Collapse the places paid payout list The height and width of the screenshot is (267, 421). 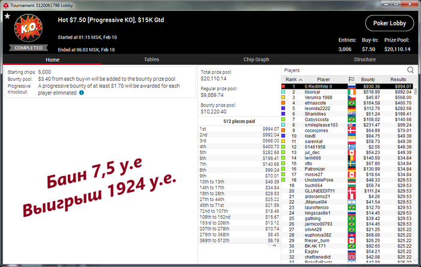tap(274, 245)
